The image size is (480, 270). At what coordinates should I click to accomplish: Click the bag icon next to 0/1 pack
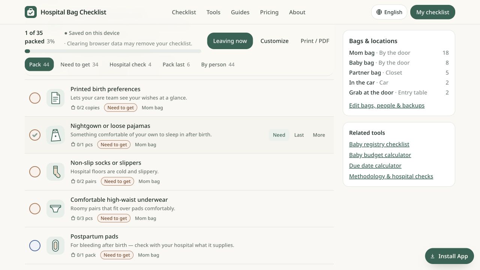tap(73, 255)
